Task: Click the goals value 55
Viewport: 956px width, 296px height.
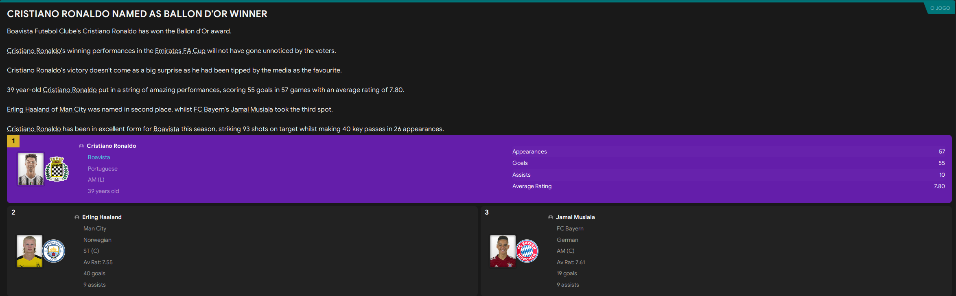Action: 942,163
